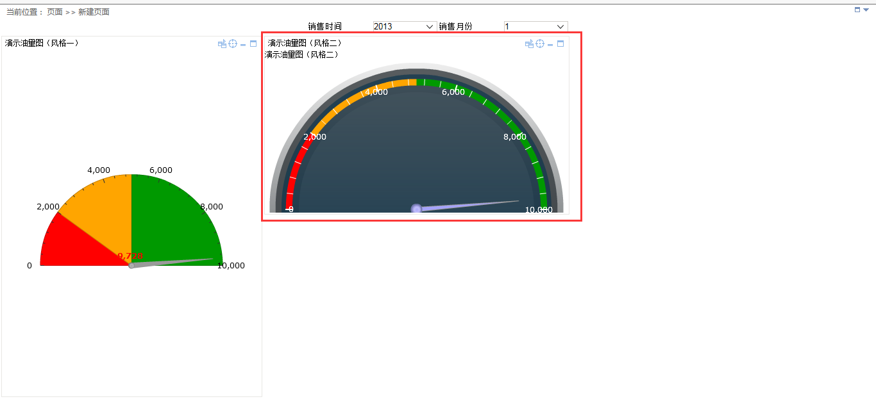Open the page options arrow at top right

click(x=866, y=10)
